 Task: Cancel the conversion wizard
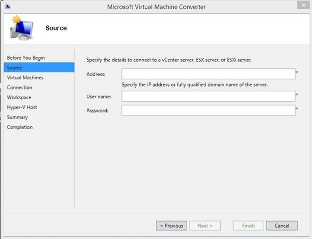pos(282,226)
